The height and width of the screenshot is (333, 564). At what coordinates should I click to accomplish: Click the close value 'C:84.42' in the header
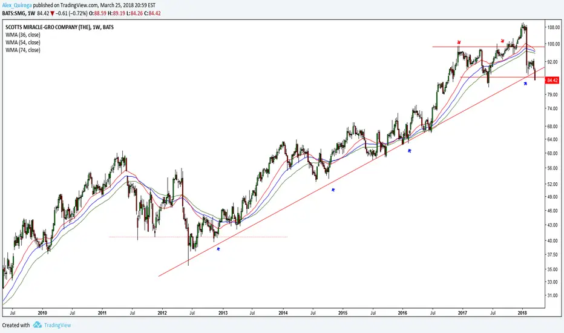pyautogui.click(x=152, y=13)
